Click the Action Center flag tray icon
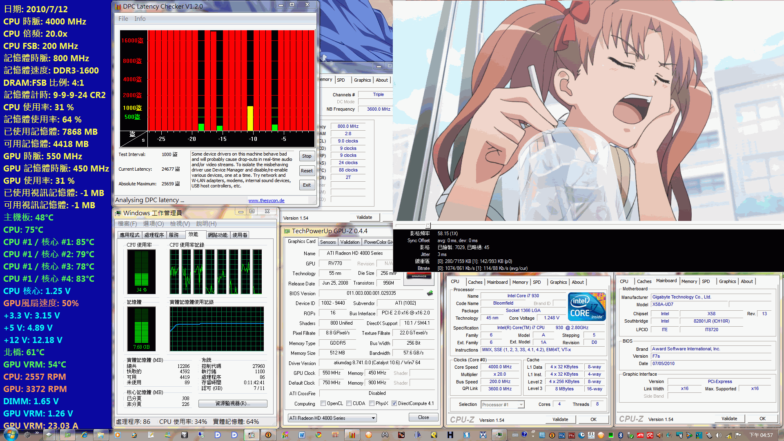 point(738,435)
